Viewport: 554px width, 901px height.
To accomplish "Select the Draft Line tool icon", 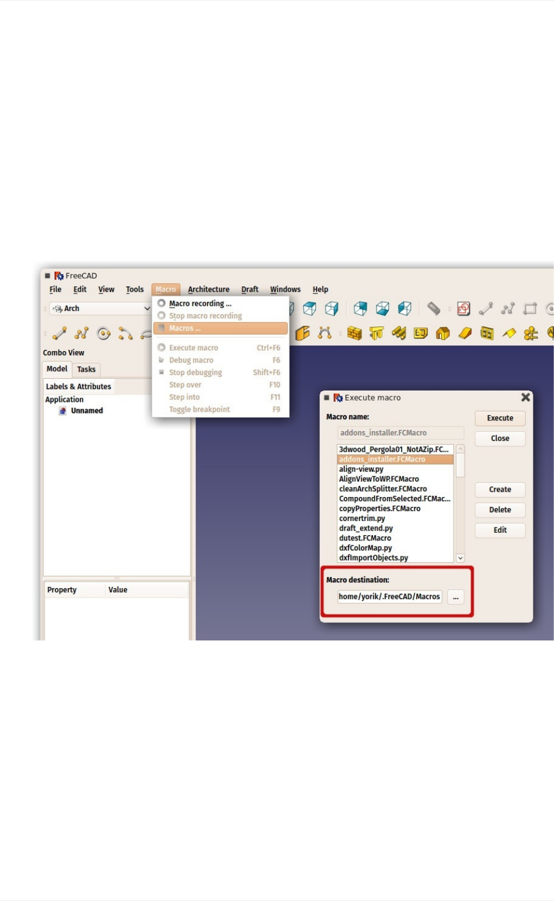I will (x=59, y=333).
